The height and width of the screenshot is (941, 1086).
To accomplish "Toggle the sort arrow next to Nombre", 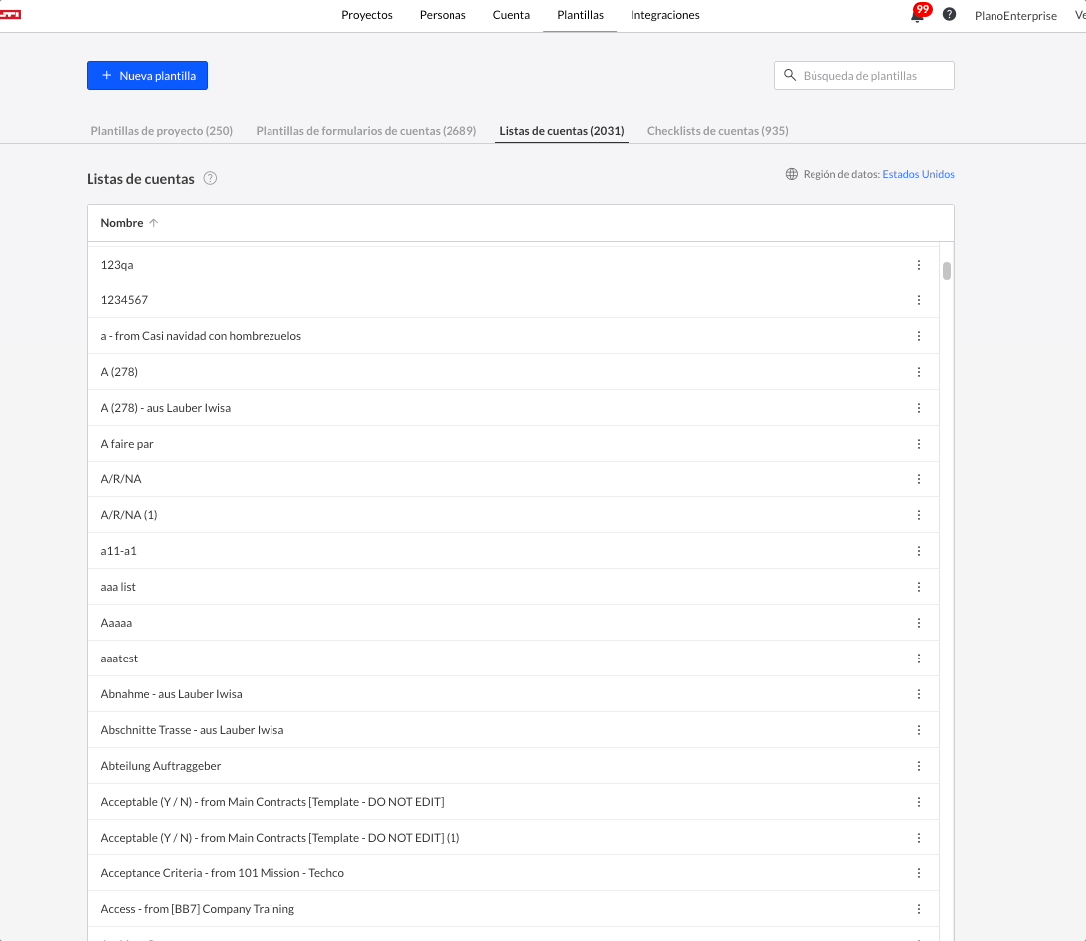I will pyautogui.click(x=154, y=223).
